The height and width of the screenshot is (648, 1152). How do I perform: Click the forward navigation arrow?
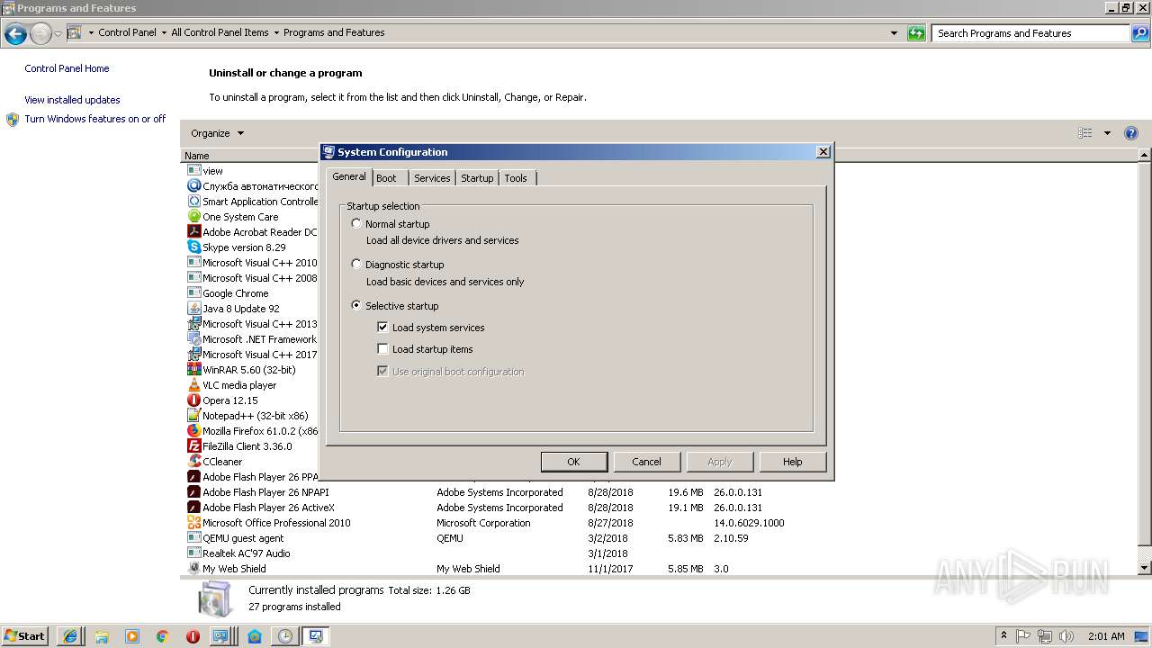pyautogui.click(x=40, y=34)
